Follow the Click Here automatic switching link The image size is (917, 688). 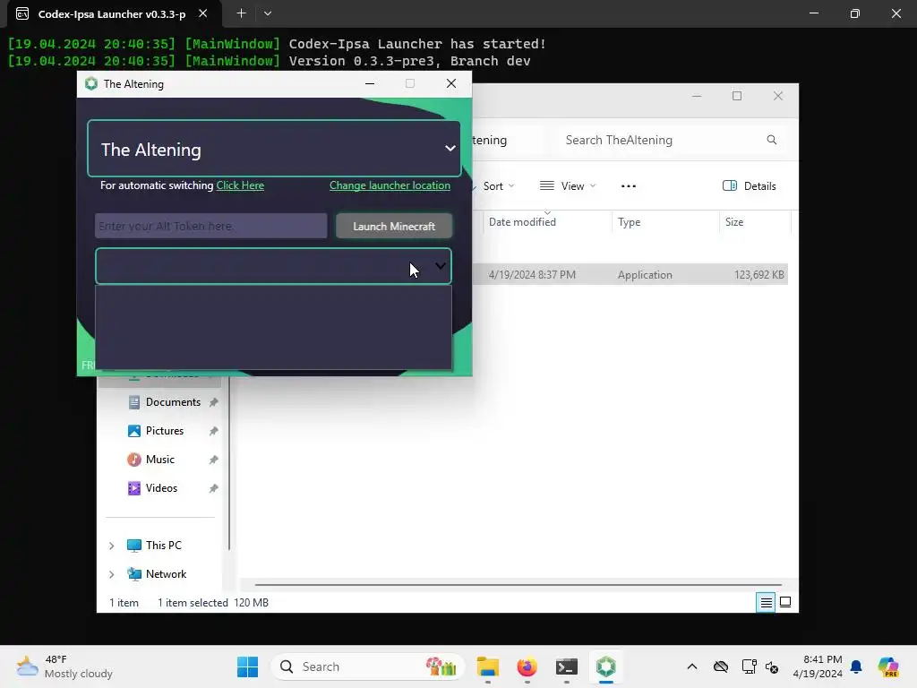click(240, 185)
